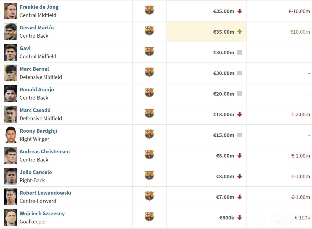312x229 pixels.
Task: Click the Barcelona crest in Frenkie de Jong's row
Action: coord(149,10)
